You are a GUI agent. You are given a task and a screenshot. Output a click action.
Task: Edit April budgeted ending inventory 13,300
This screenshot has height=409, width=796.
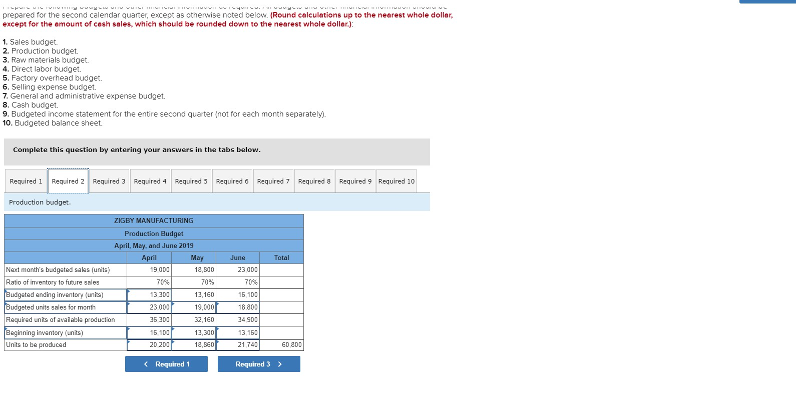(x=149, y=295)
